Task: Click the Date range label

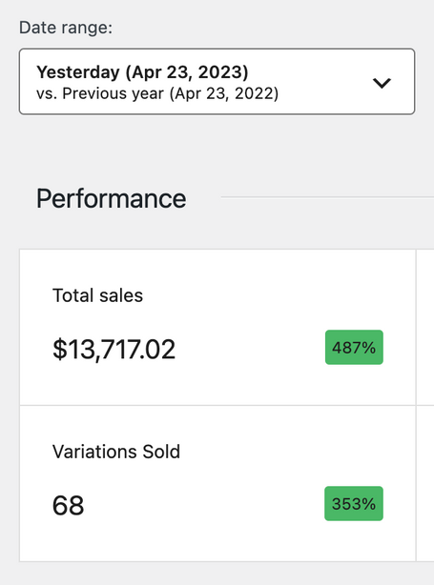Action: (x=66, y=28)
